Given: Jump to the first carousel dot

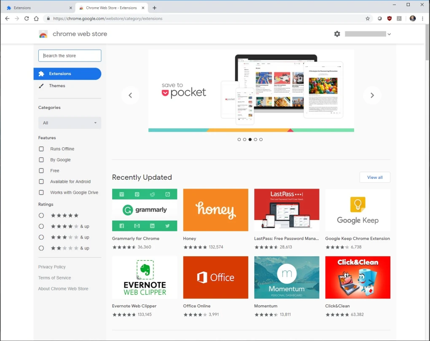Looking at the screenshot, I should click(239, 139).
